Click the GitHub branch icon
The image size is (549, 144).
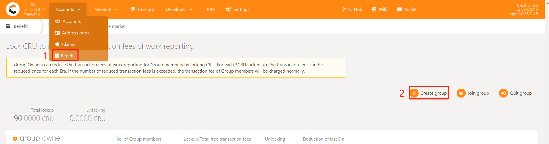coord(344,9)
